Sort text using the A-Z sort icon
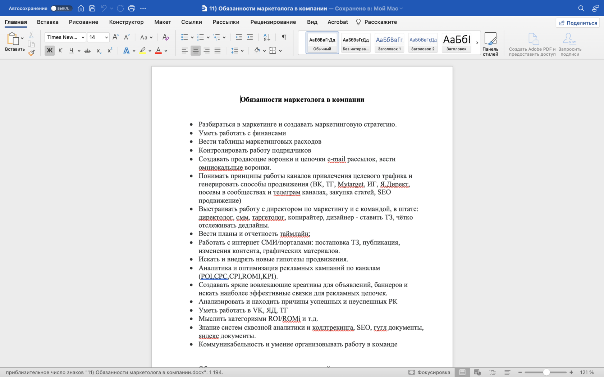The height and width of the screenshot is (377, 604). click(x=267, y=37)
